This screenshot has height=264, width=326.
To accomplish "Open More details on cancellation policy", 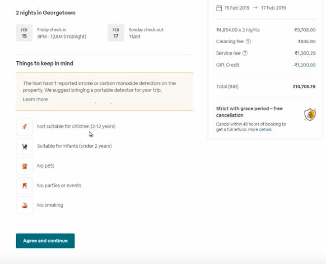I will pos(260,130).
